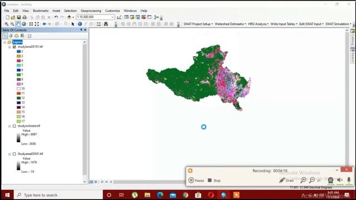Image resolution: width=356 pixels, height=200 pixels.
Task: Activate the Identify tool
Action: coord(80,24)
